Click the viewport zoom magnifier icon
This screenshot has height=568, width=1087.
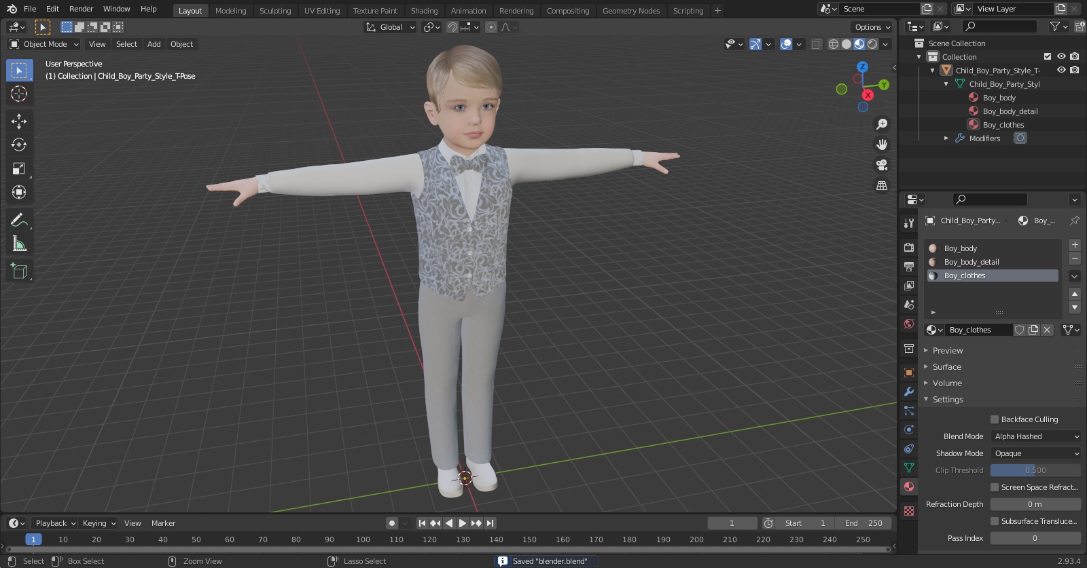pos(882,124)
